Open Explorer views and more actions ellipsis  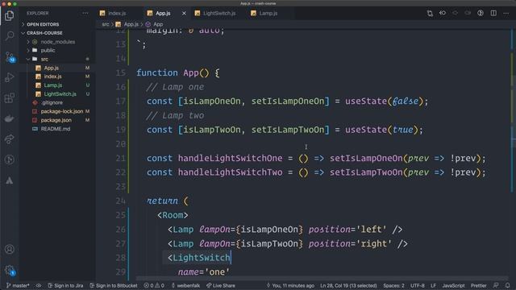[x=85, y=13]
